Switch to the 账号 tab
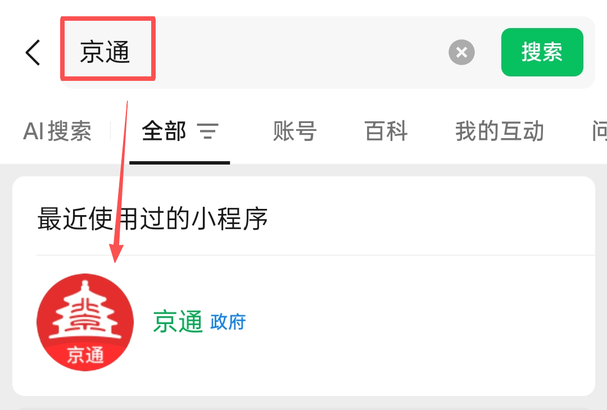This screenshot has height=410, width=607. (295, 131)
